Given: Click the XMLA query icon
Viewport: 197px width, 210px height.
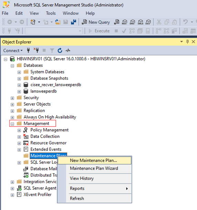Looking at the screenshot, I should tap(141, 22).
